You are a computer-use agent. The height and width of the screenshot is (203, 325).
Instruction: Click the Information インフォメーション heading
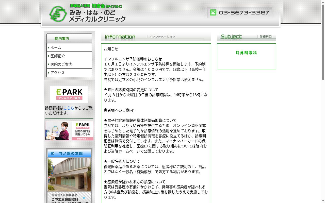click(x=156, y=37)
